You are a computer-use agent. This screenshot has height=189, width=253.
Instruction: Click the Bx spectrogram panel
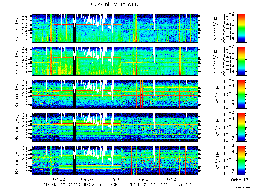[115, 94]
